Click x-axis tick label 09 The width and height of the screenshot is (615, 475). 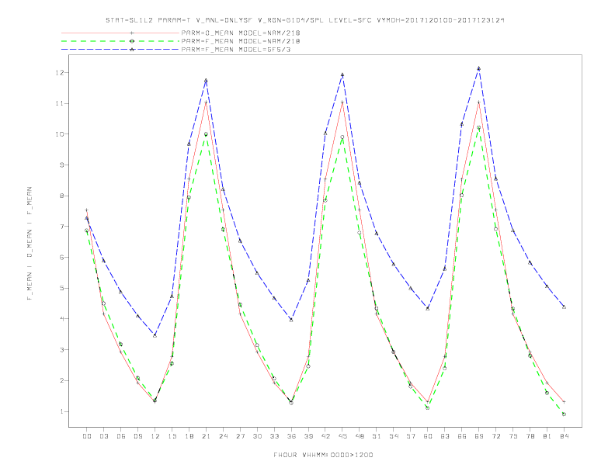pyautogui.click(x=137, y=436)
